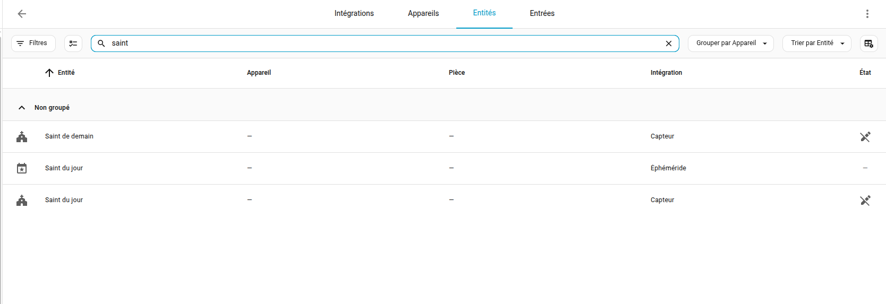Collapse the Non groupé section
886x304 pixels.
point(22,108)
